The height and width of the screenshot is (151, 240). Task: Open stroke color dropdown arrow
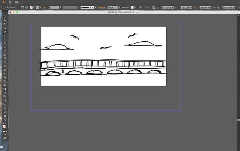click(40, 7)
